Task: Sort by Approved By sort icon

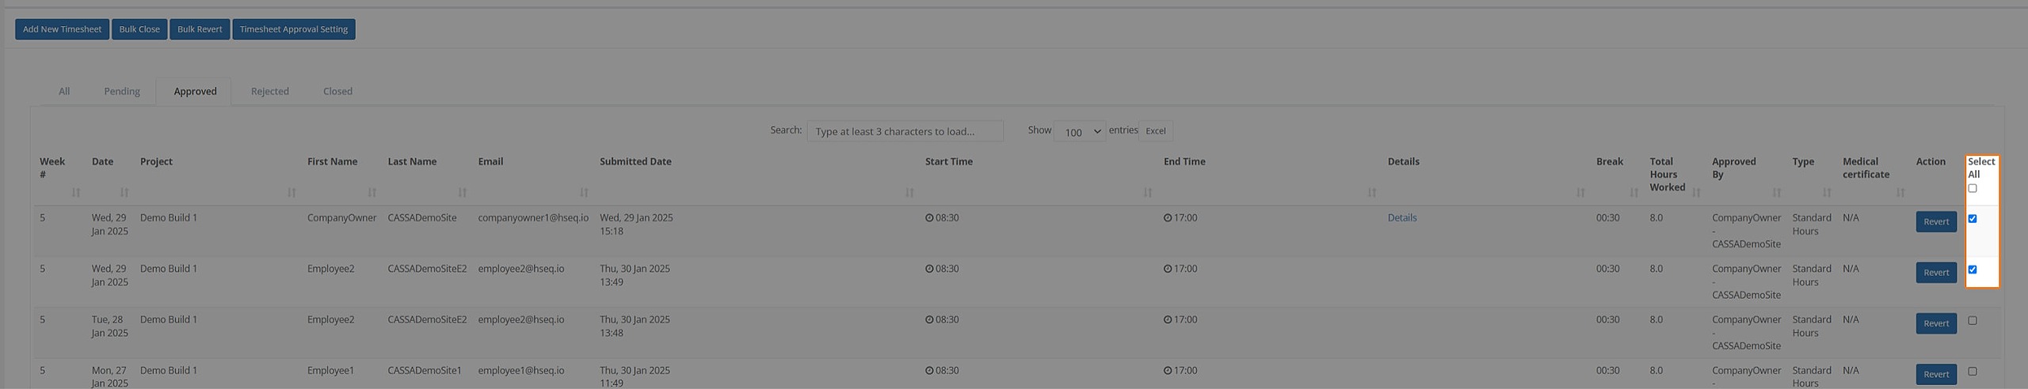Action: tap(1777, 193)
